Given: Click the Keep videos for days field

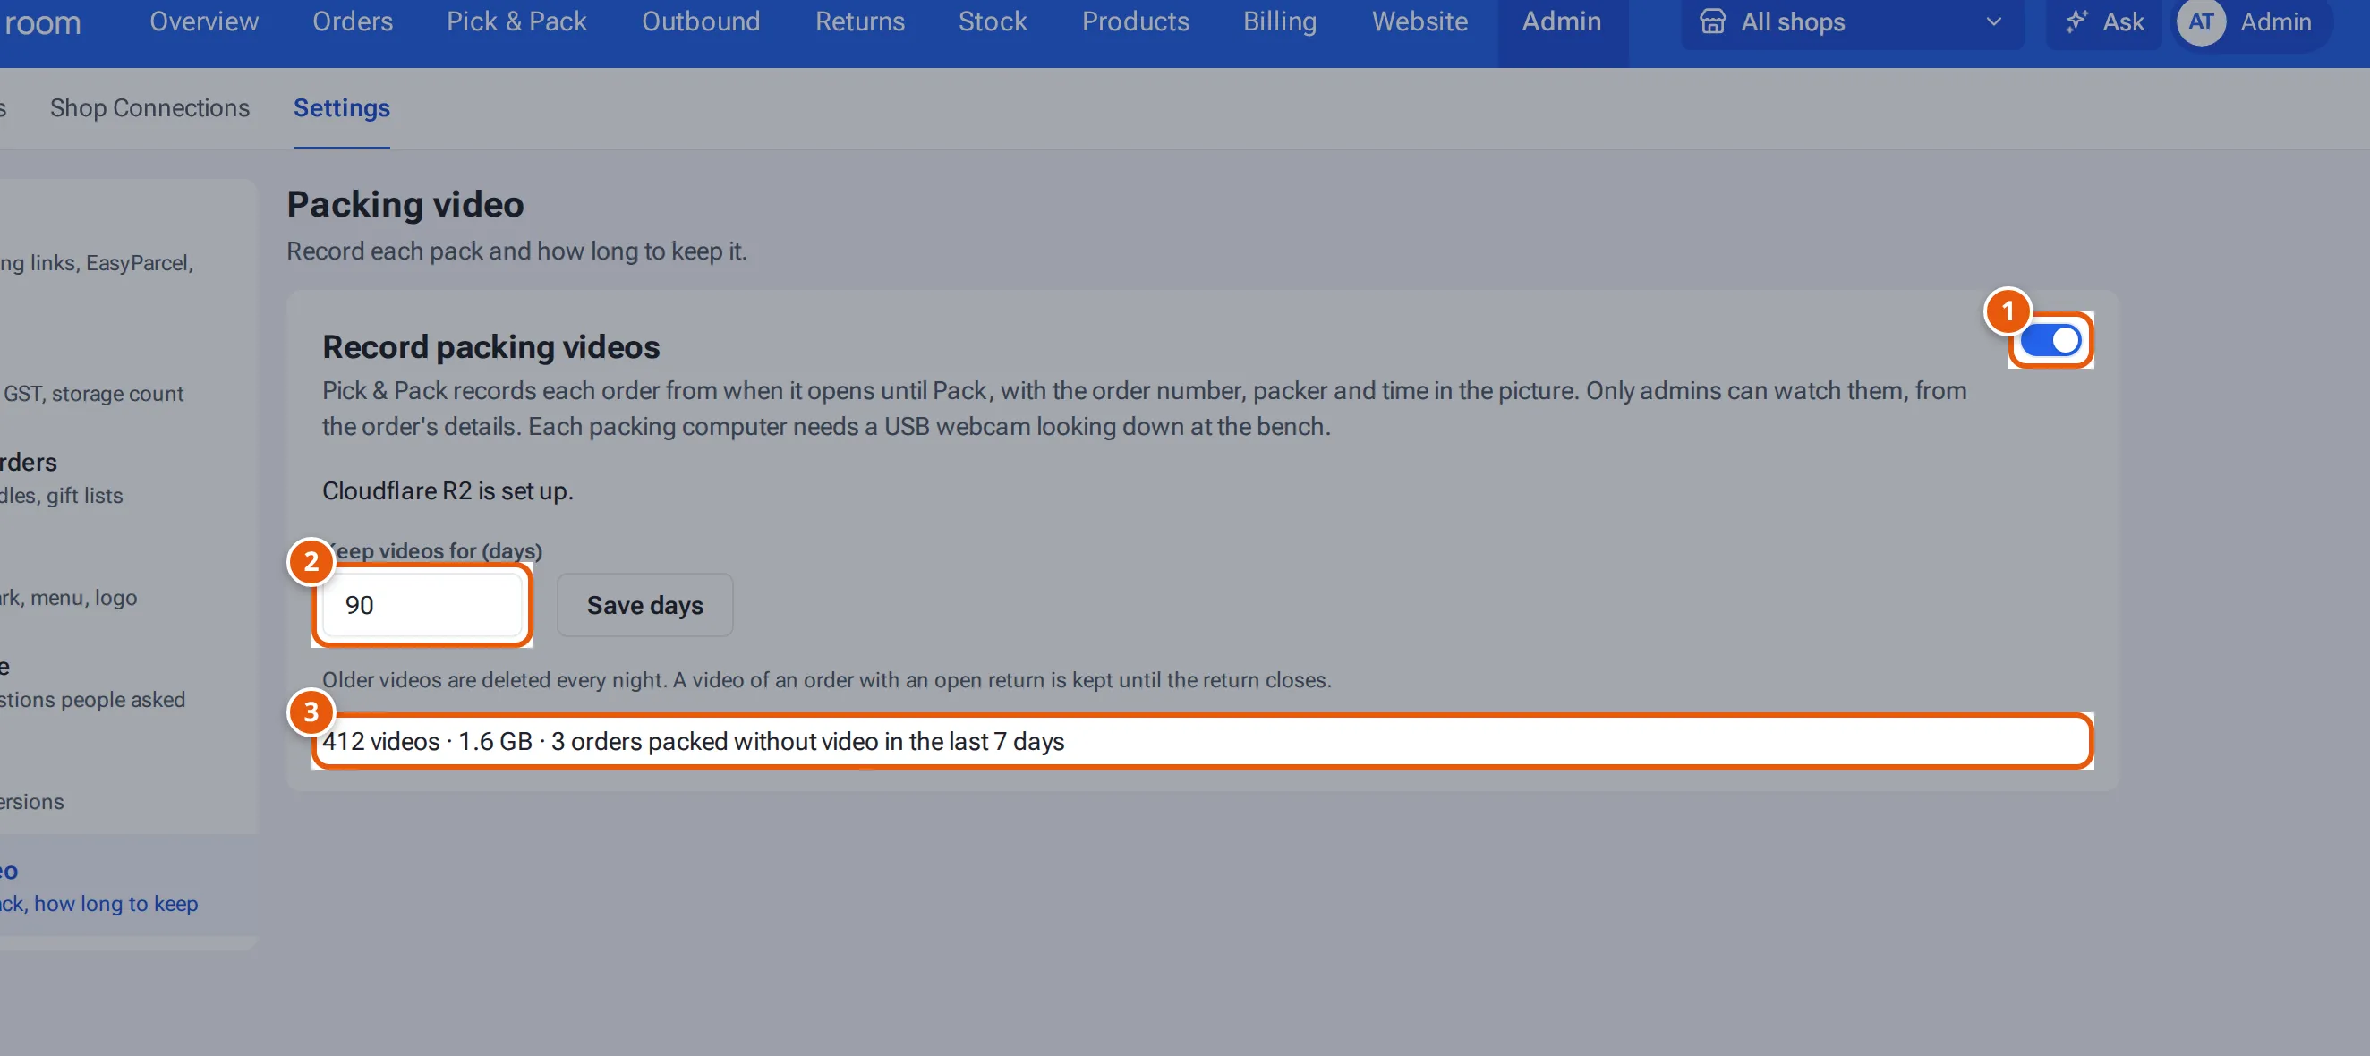Looking at the screenshot, I should 423,604.
